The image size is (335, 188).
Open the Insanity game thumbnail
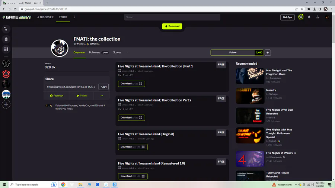coord(250,96)
